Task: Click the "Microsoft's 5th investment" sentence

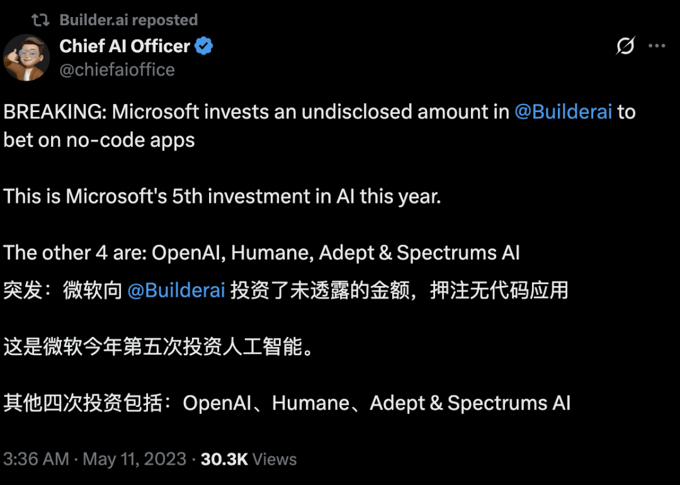Action: point(222,196)
